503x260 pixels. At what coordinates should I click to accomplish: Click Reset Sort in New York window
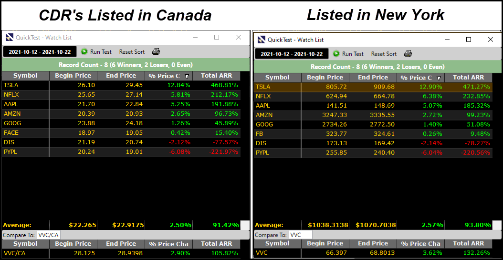tap(384, 54)
